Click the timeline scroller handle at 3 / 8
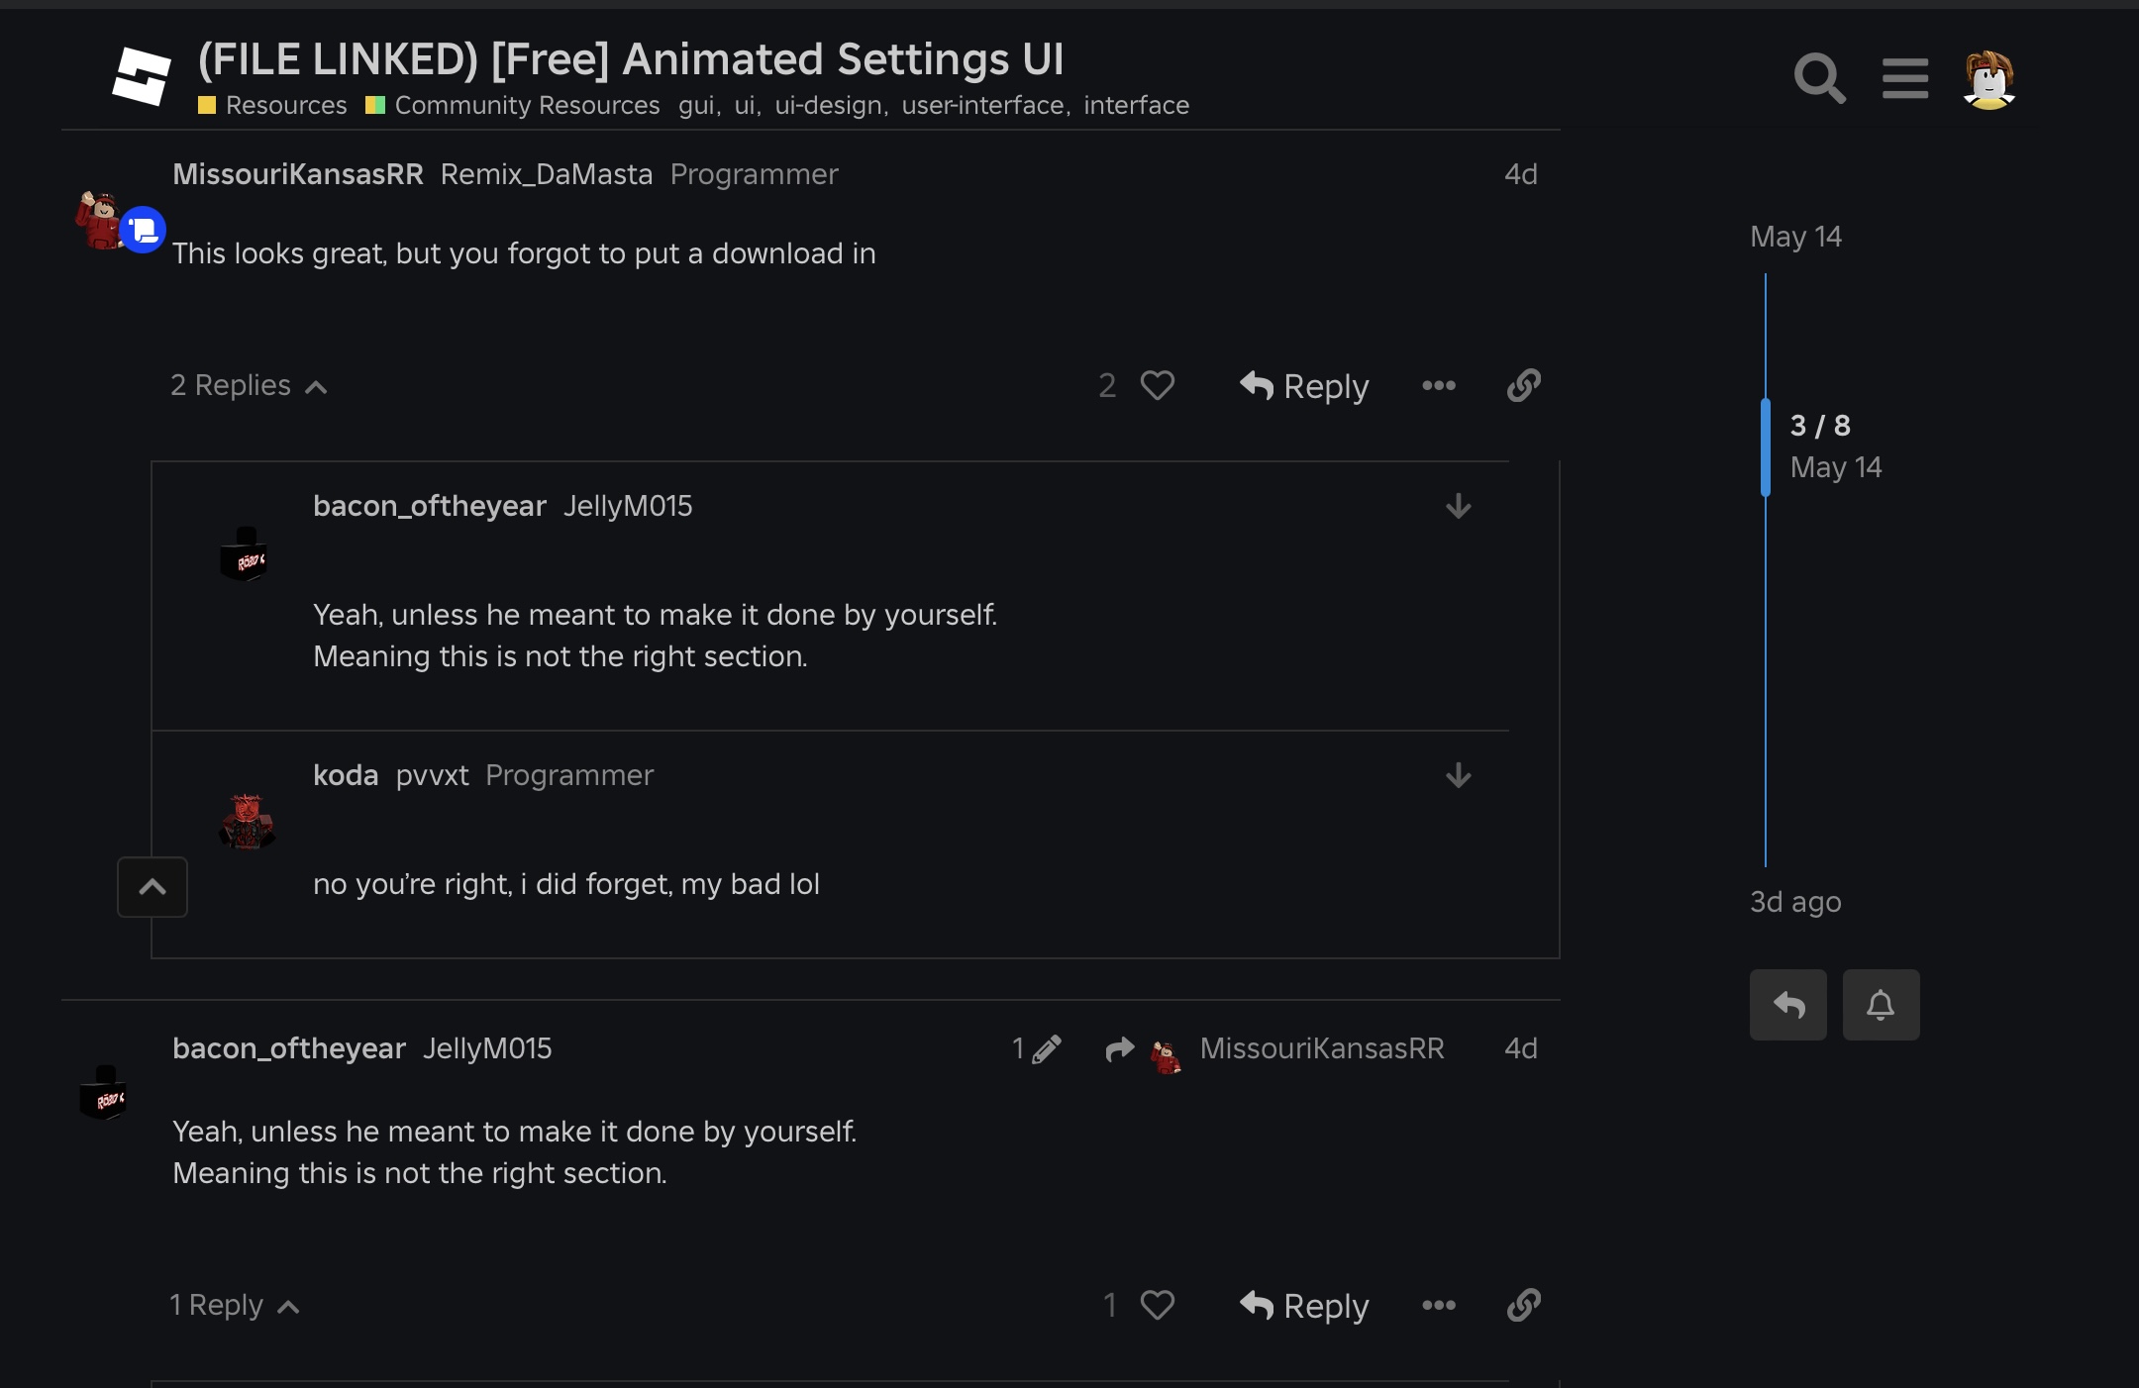This screenshot has width=2139, height=1388. (x=1766, y=446)
